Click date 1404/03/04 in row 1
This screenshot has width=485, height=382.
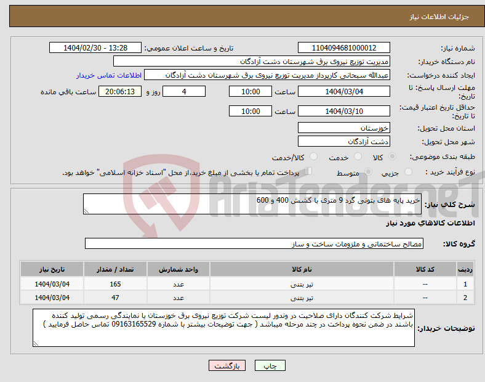[52, 284]
